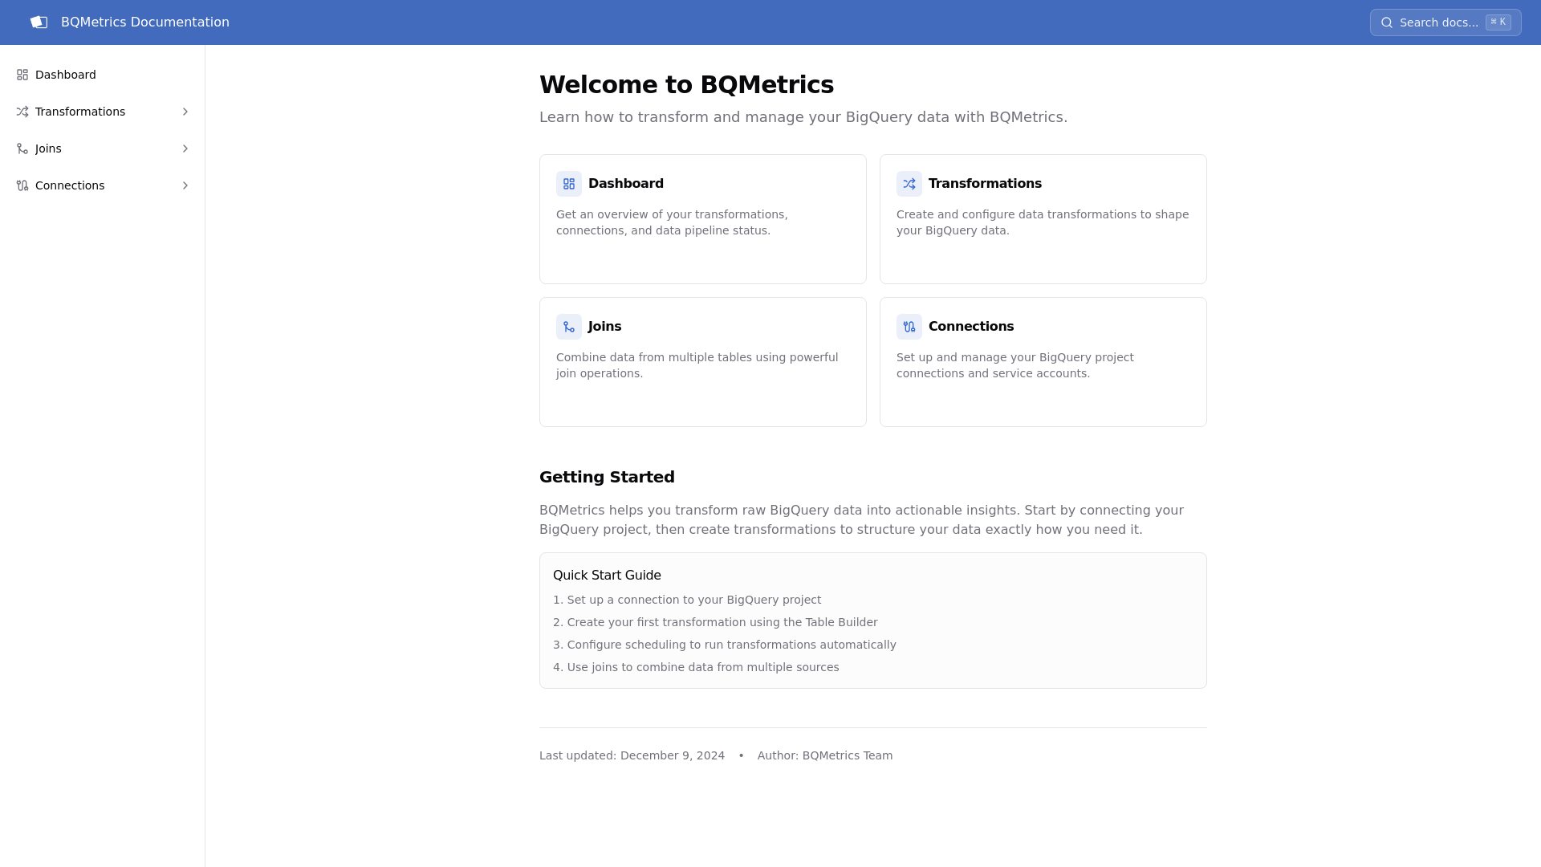
Task: Click the 'BQMetrics helps you transform' paragraph
Action: (861, 520)
